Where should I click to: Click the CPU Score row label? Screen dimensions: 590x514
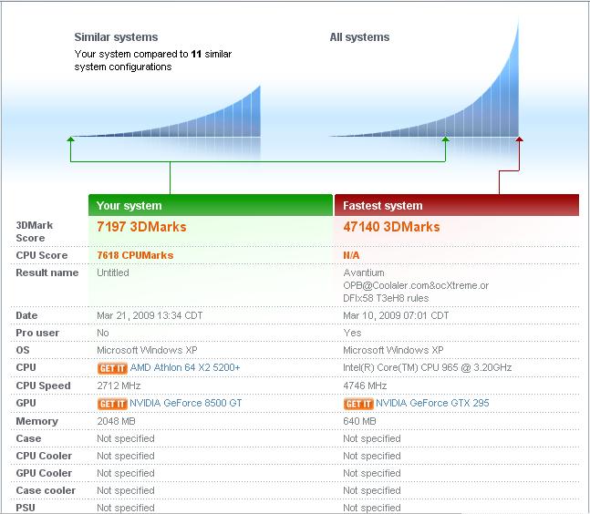click(x=41, y=255)
